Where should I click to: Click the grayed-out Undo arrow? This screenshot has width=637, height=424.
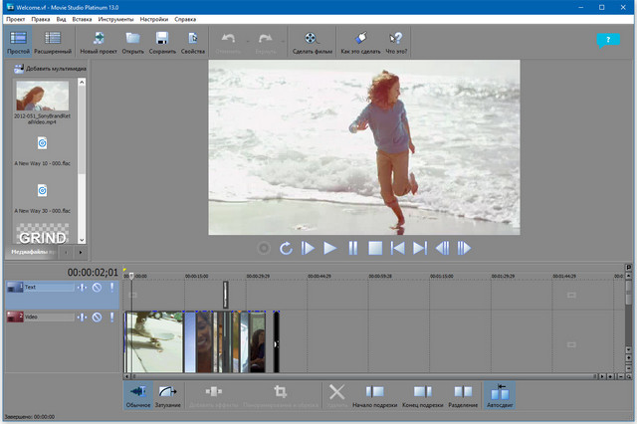tap(228, 39)
